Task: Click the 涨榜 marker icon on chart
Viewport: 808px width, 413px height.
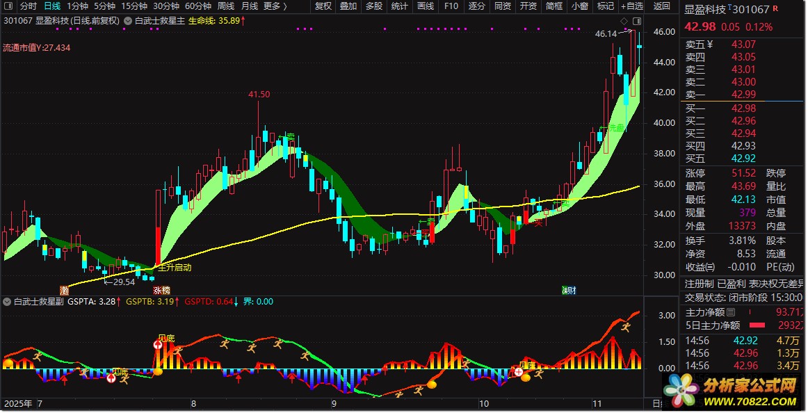Action: click(161, 291)
